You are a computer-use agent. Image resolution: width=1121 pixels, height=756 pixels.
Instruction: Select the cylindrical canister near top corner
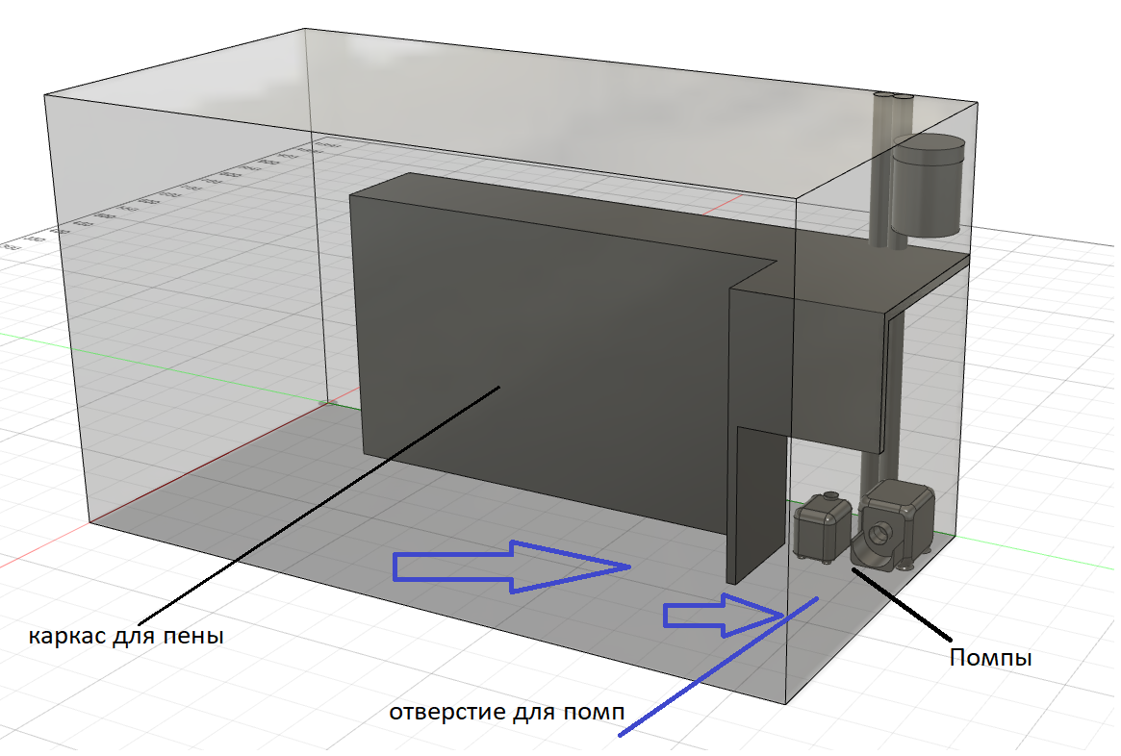tap(928, 185)
